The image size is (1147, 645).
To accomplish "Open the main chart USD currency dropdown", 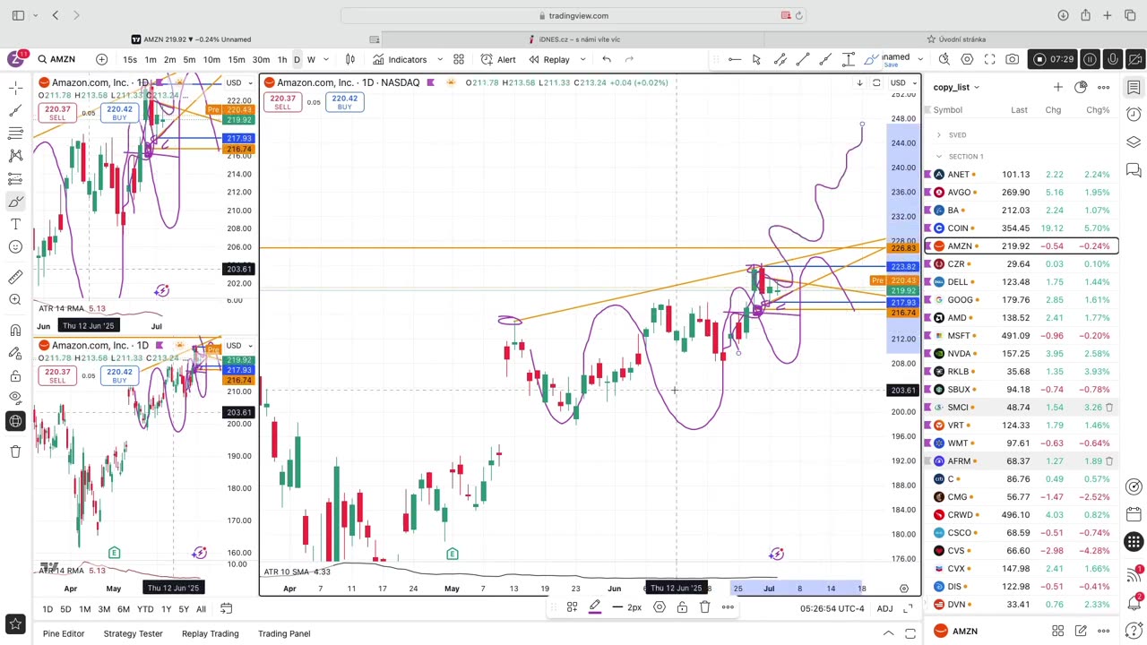I will [x=901, y=82].
